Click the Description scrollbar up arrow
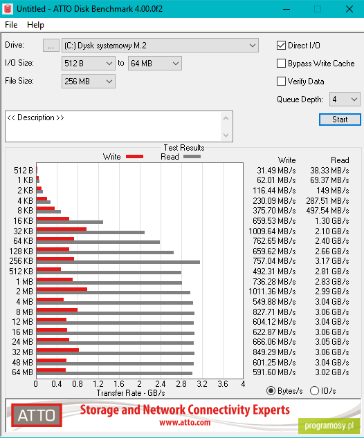Image resolution: width=364 pixels, height=438 pixels. [x=226, y=118]
